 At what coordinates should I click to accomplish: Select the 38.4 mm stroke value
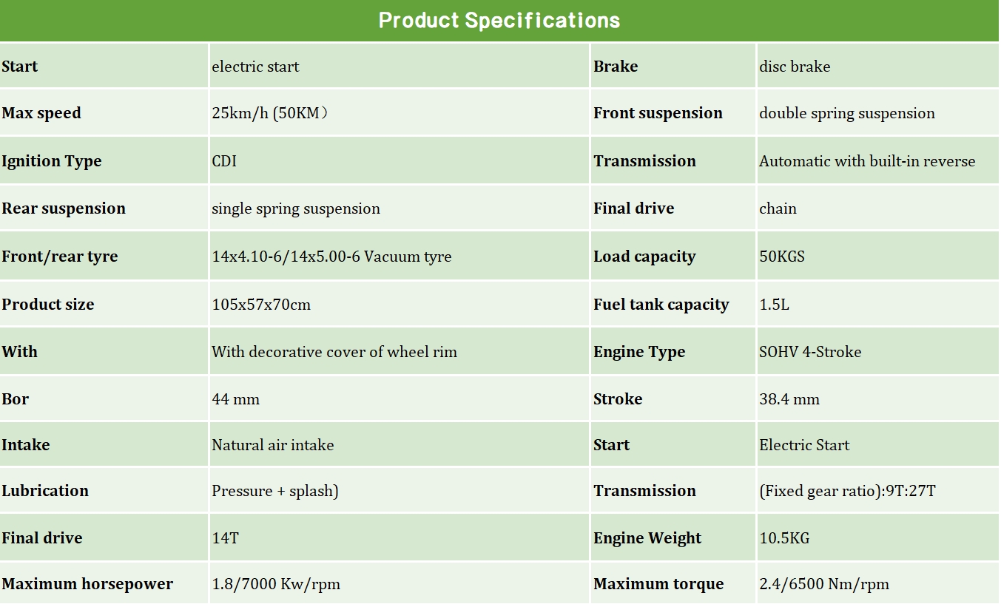point(789,399)
